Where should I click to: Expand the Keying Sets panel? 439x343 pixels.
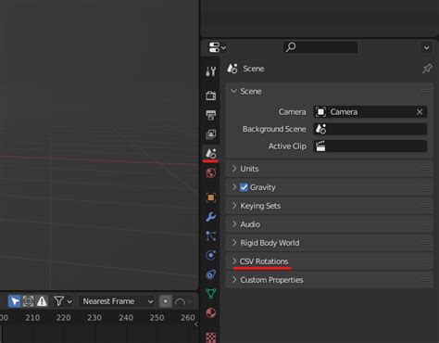tap(329, 206)
